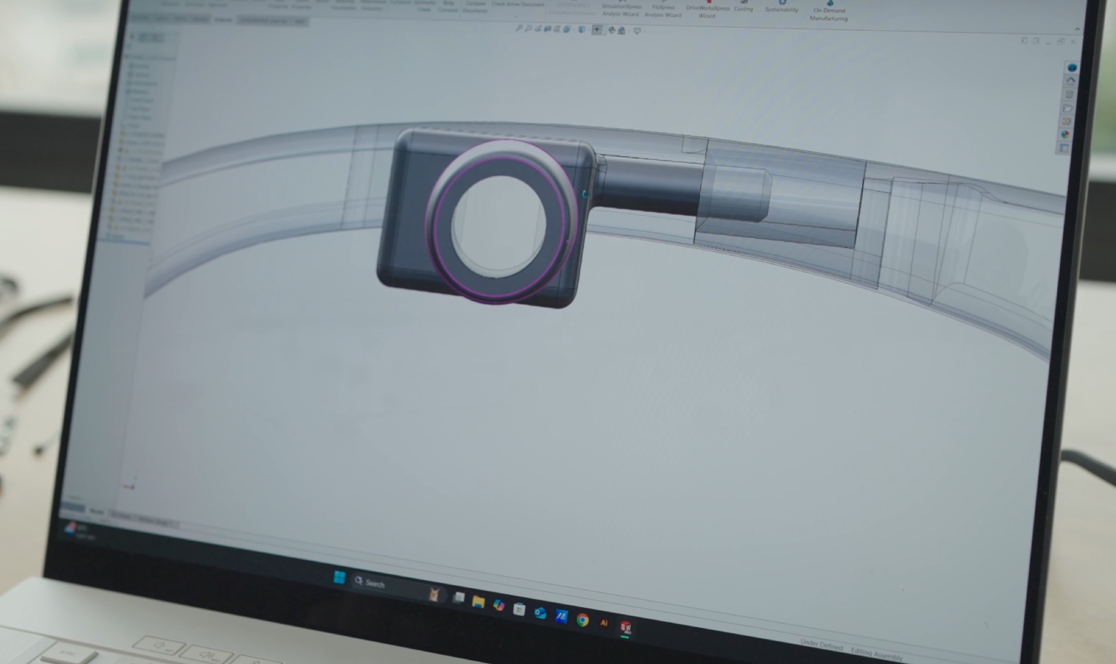Screen dimensions: 1116x664
Task: Open SOLIDWORKS Resources home pane icon
Action: tap(1071, 81)
